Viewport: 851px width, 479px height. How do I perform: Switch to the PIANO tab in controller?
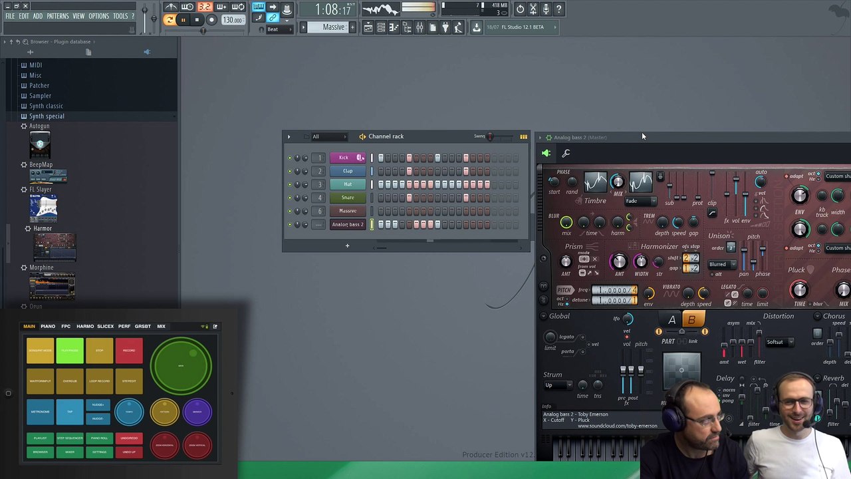[x=48, y=327]
